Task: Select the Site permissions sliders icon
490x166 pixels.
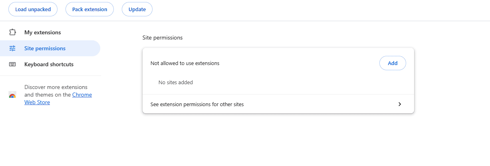Action: [12, 48]
